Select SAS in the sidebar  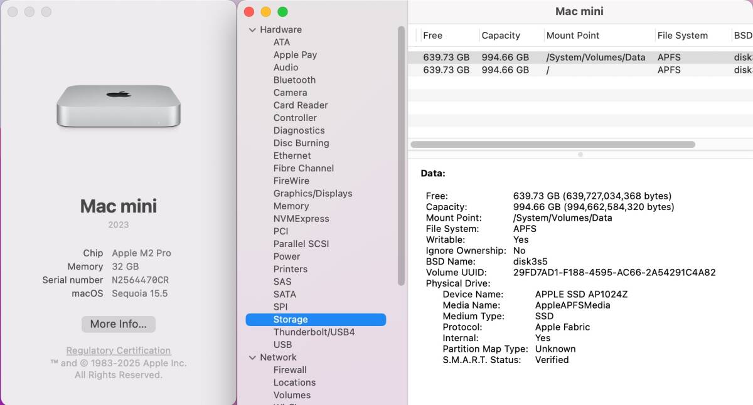coord(282,281)
